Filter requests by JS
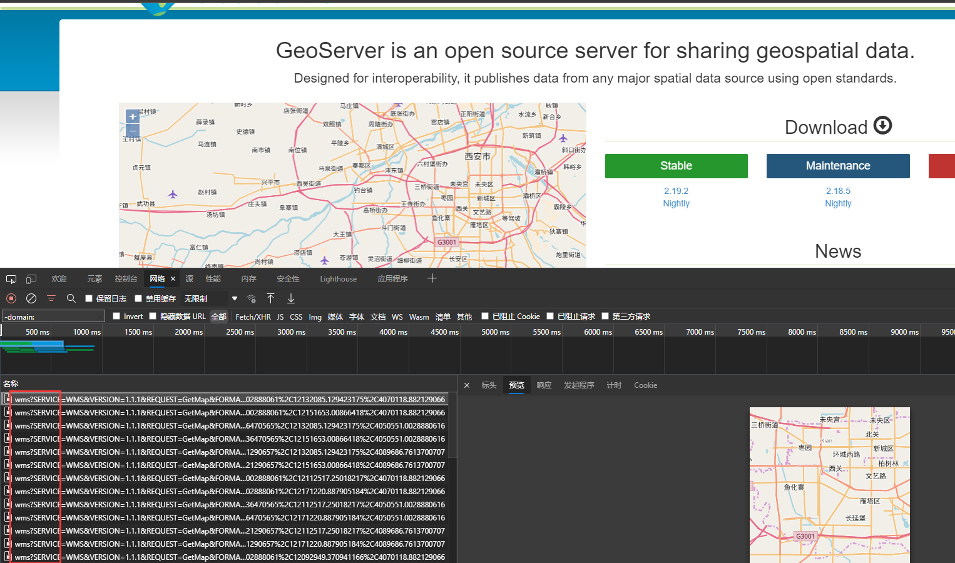Viewport: 955px width, 563px height. [280, 317]
